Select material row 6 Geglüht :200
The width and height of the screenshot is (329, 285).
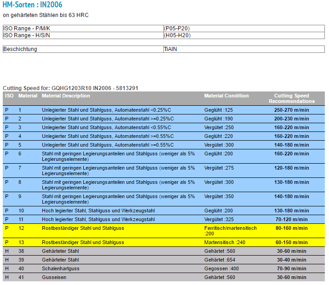[x=164, y=157]
